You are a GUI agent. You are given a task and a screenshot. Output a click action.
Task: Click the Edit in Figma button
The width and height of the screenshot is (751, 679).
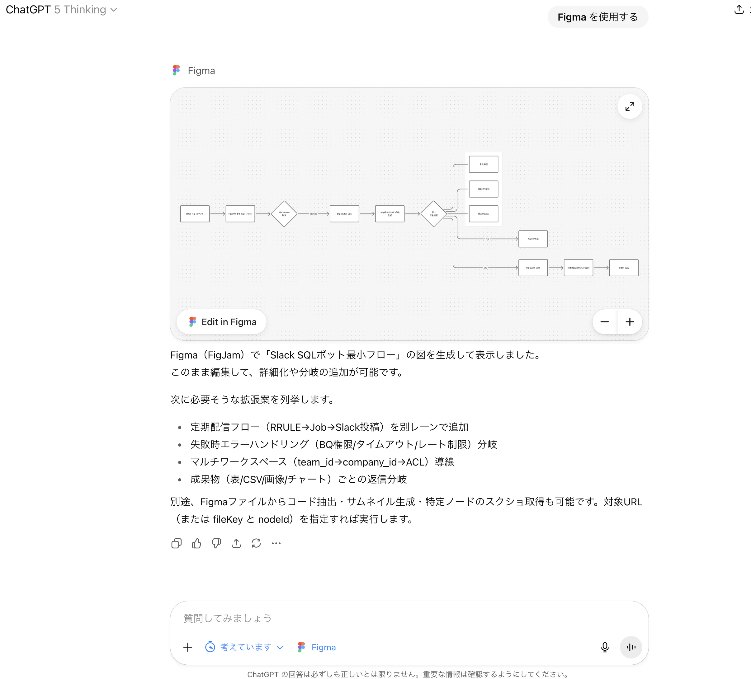tap(222, 322)
